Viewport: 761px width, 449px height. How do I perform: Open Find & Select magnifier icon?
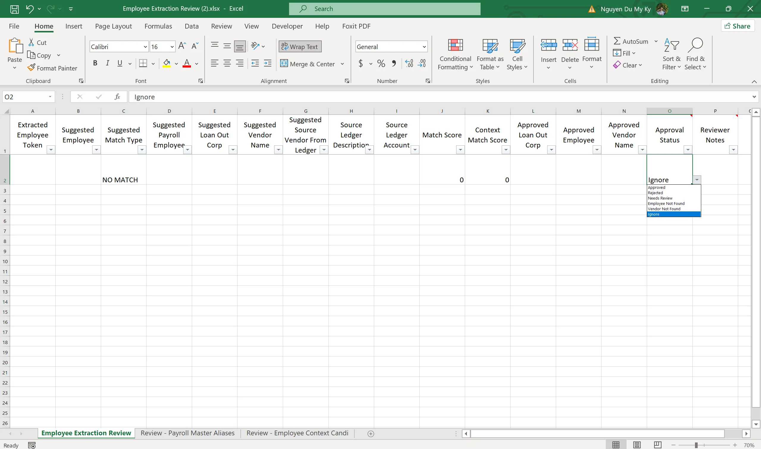point(695,45)
